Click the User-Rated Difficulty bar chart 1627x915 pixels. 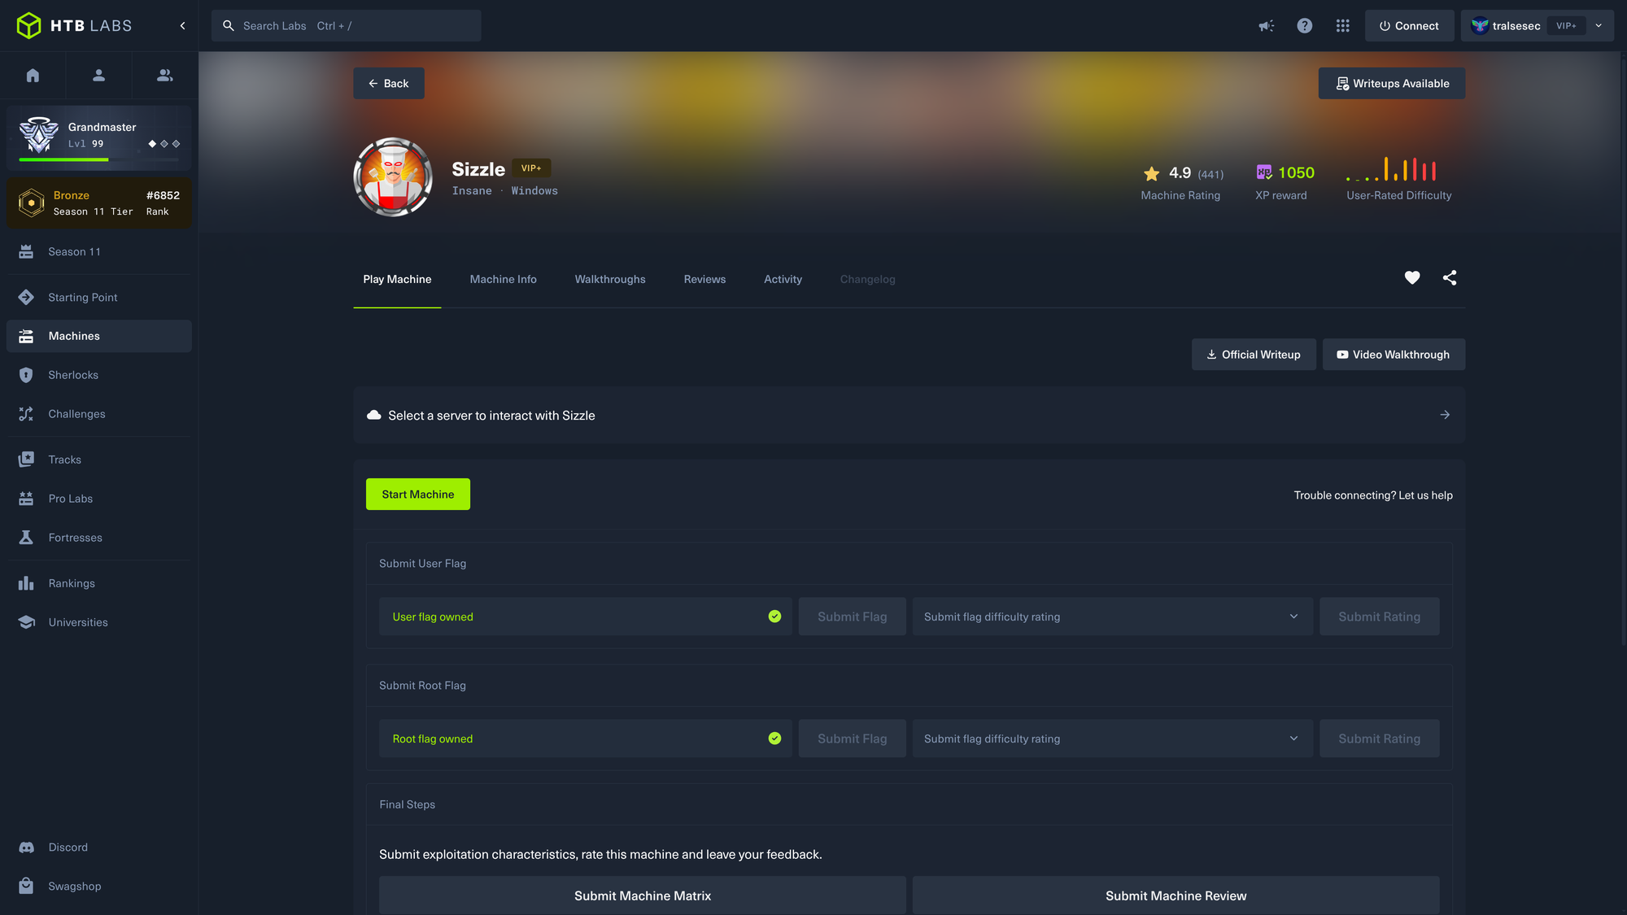pos(1391,169)
